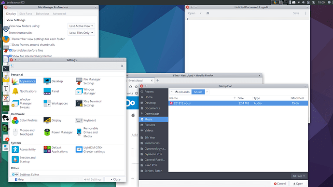Open terminal from the left dock

point(6,68)
